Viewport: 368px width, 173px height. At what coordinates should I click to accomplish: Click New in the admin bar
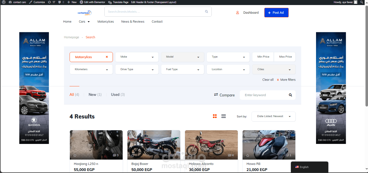(x=72, y=2)
